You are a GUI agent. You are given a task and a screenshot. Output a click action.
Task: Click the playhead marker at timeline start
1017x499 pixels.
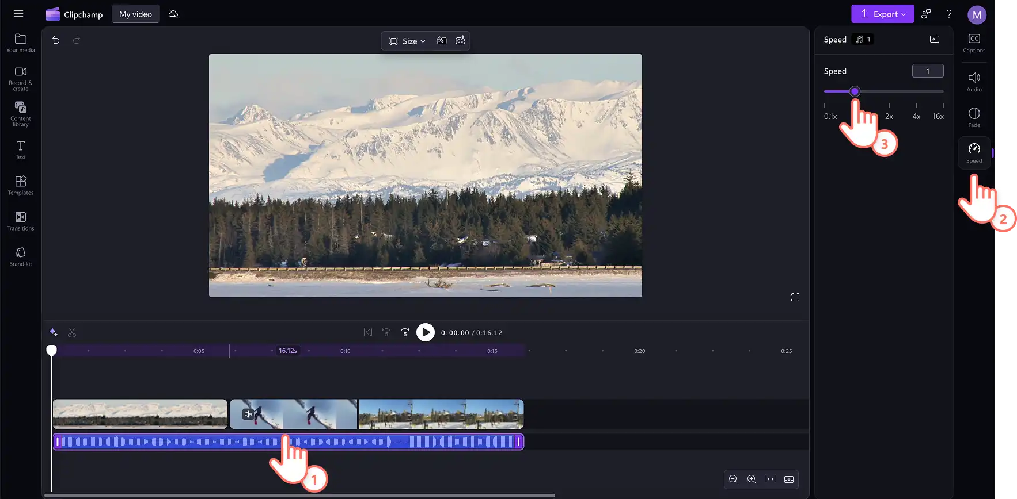[x=51, y=350]
